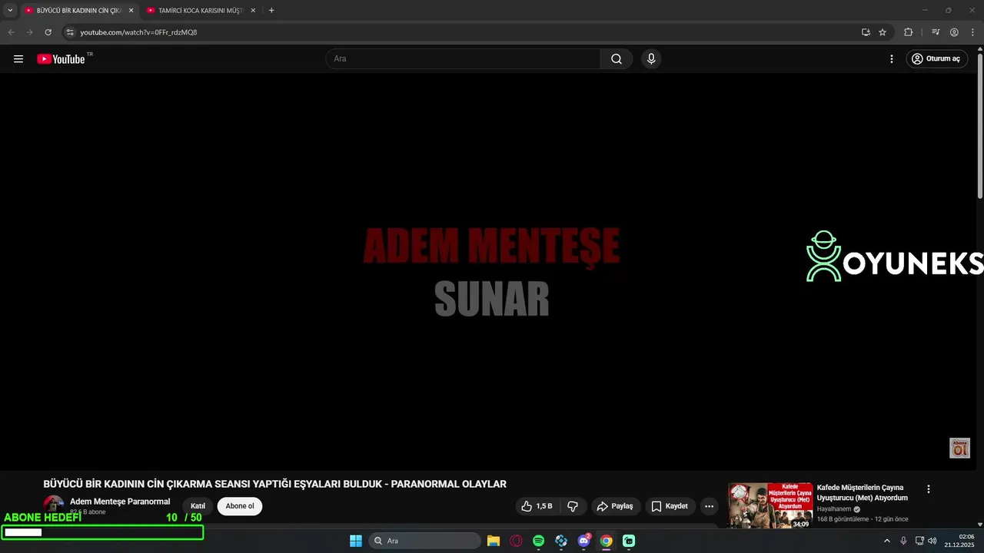Install app icon in address bar
The height and width of the screenshot is (553, 984).
pyautogui.click(x=866, y=32)
